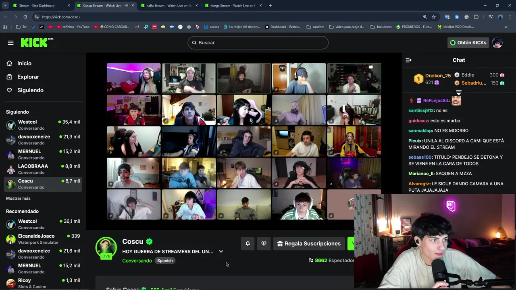The height and width of the screenshot is (290, 516).
Task: Open user profile avatar in Kick header
Action: point(497,43)
